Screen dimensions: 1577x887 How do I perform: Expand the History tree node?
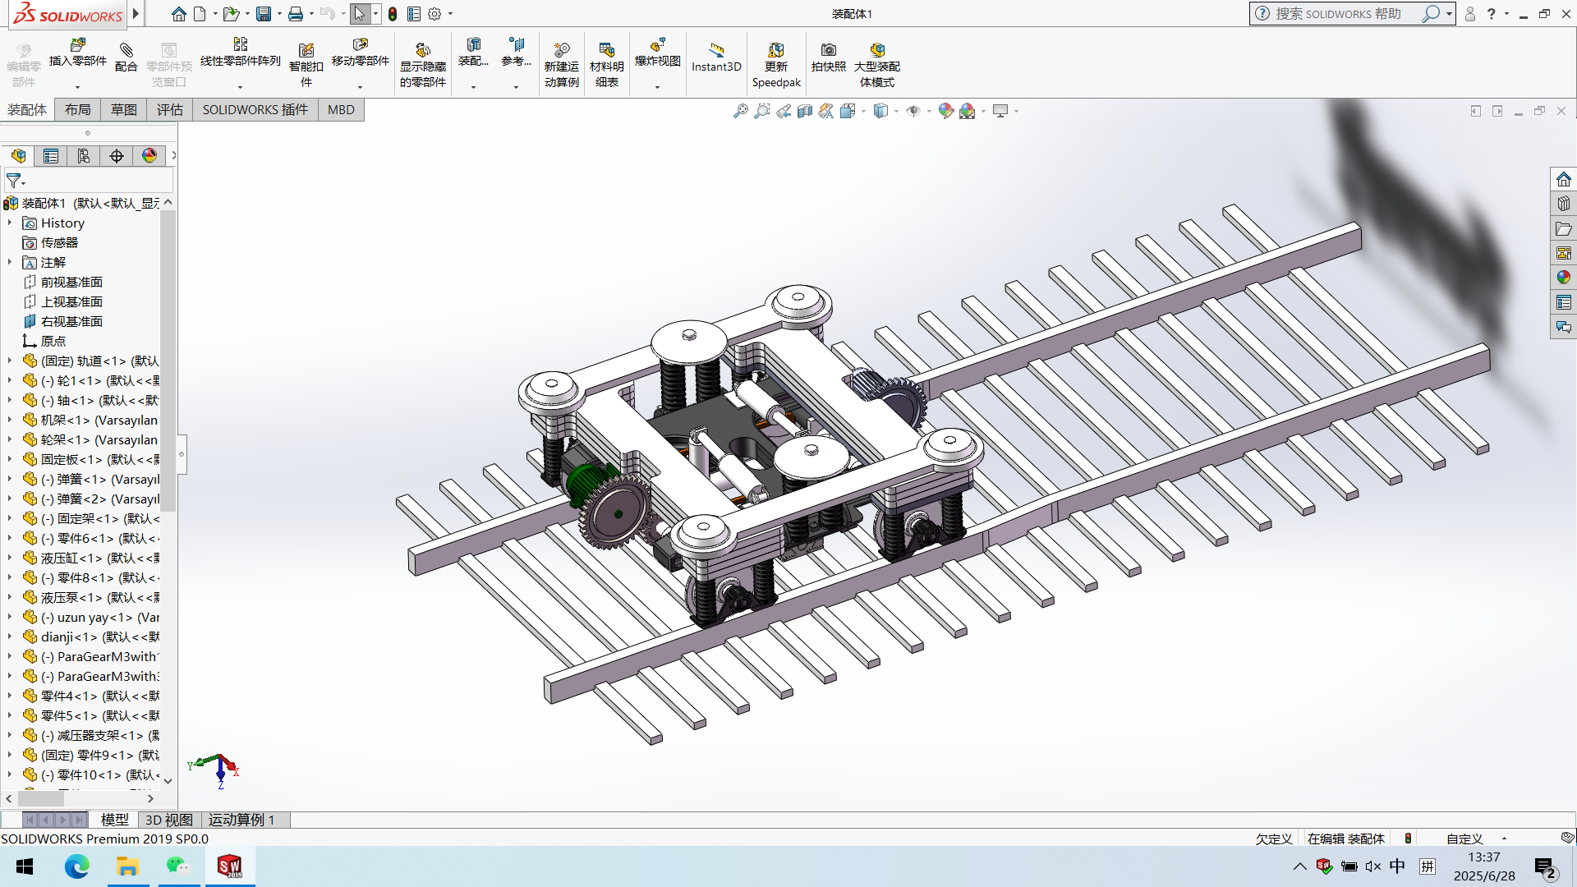10,223
